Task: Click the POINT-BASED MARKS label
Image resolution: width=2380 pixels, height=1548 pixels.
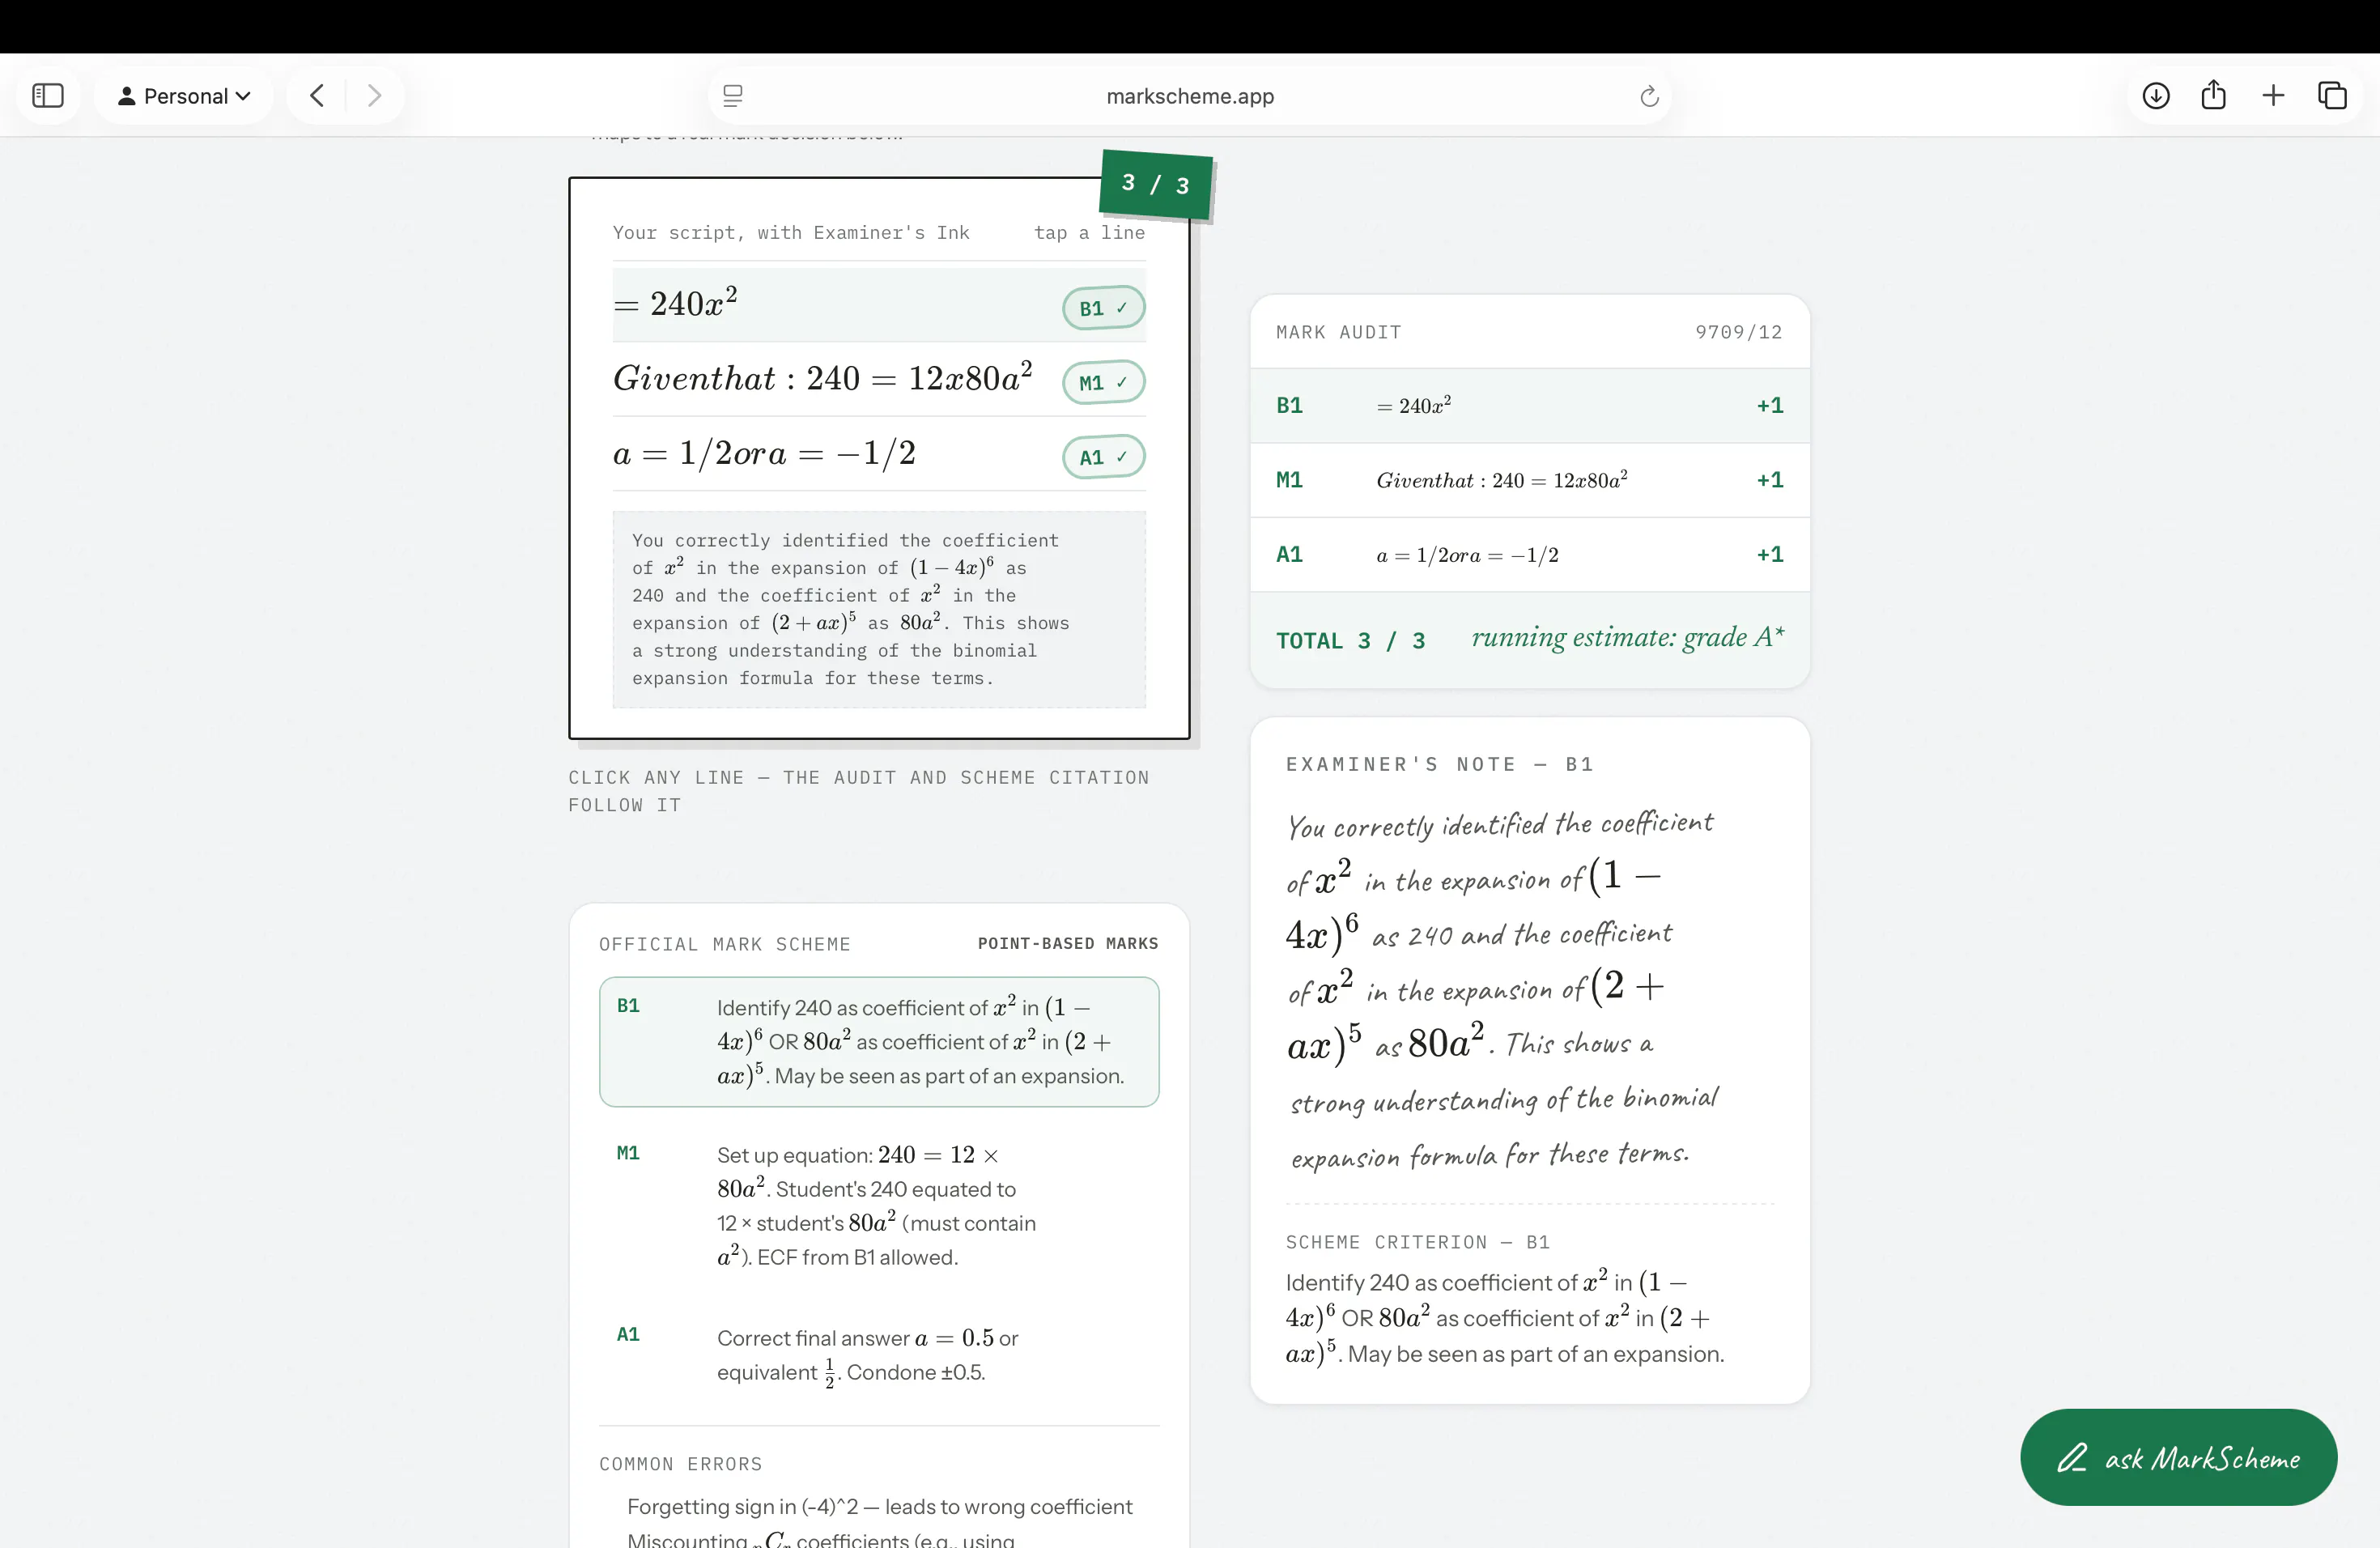Action: coord(1068,943)
